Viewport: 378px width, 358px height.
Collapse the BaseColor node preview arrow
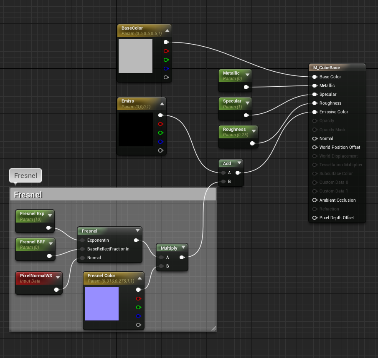(x=167, y=31)
